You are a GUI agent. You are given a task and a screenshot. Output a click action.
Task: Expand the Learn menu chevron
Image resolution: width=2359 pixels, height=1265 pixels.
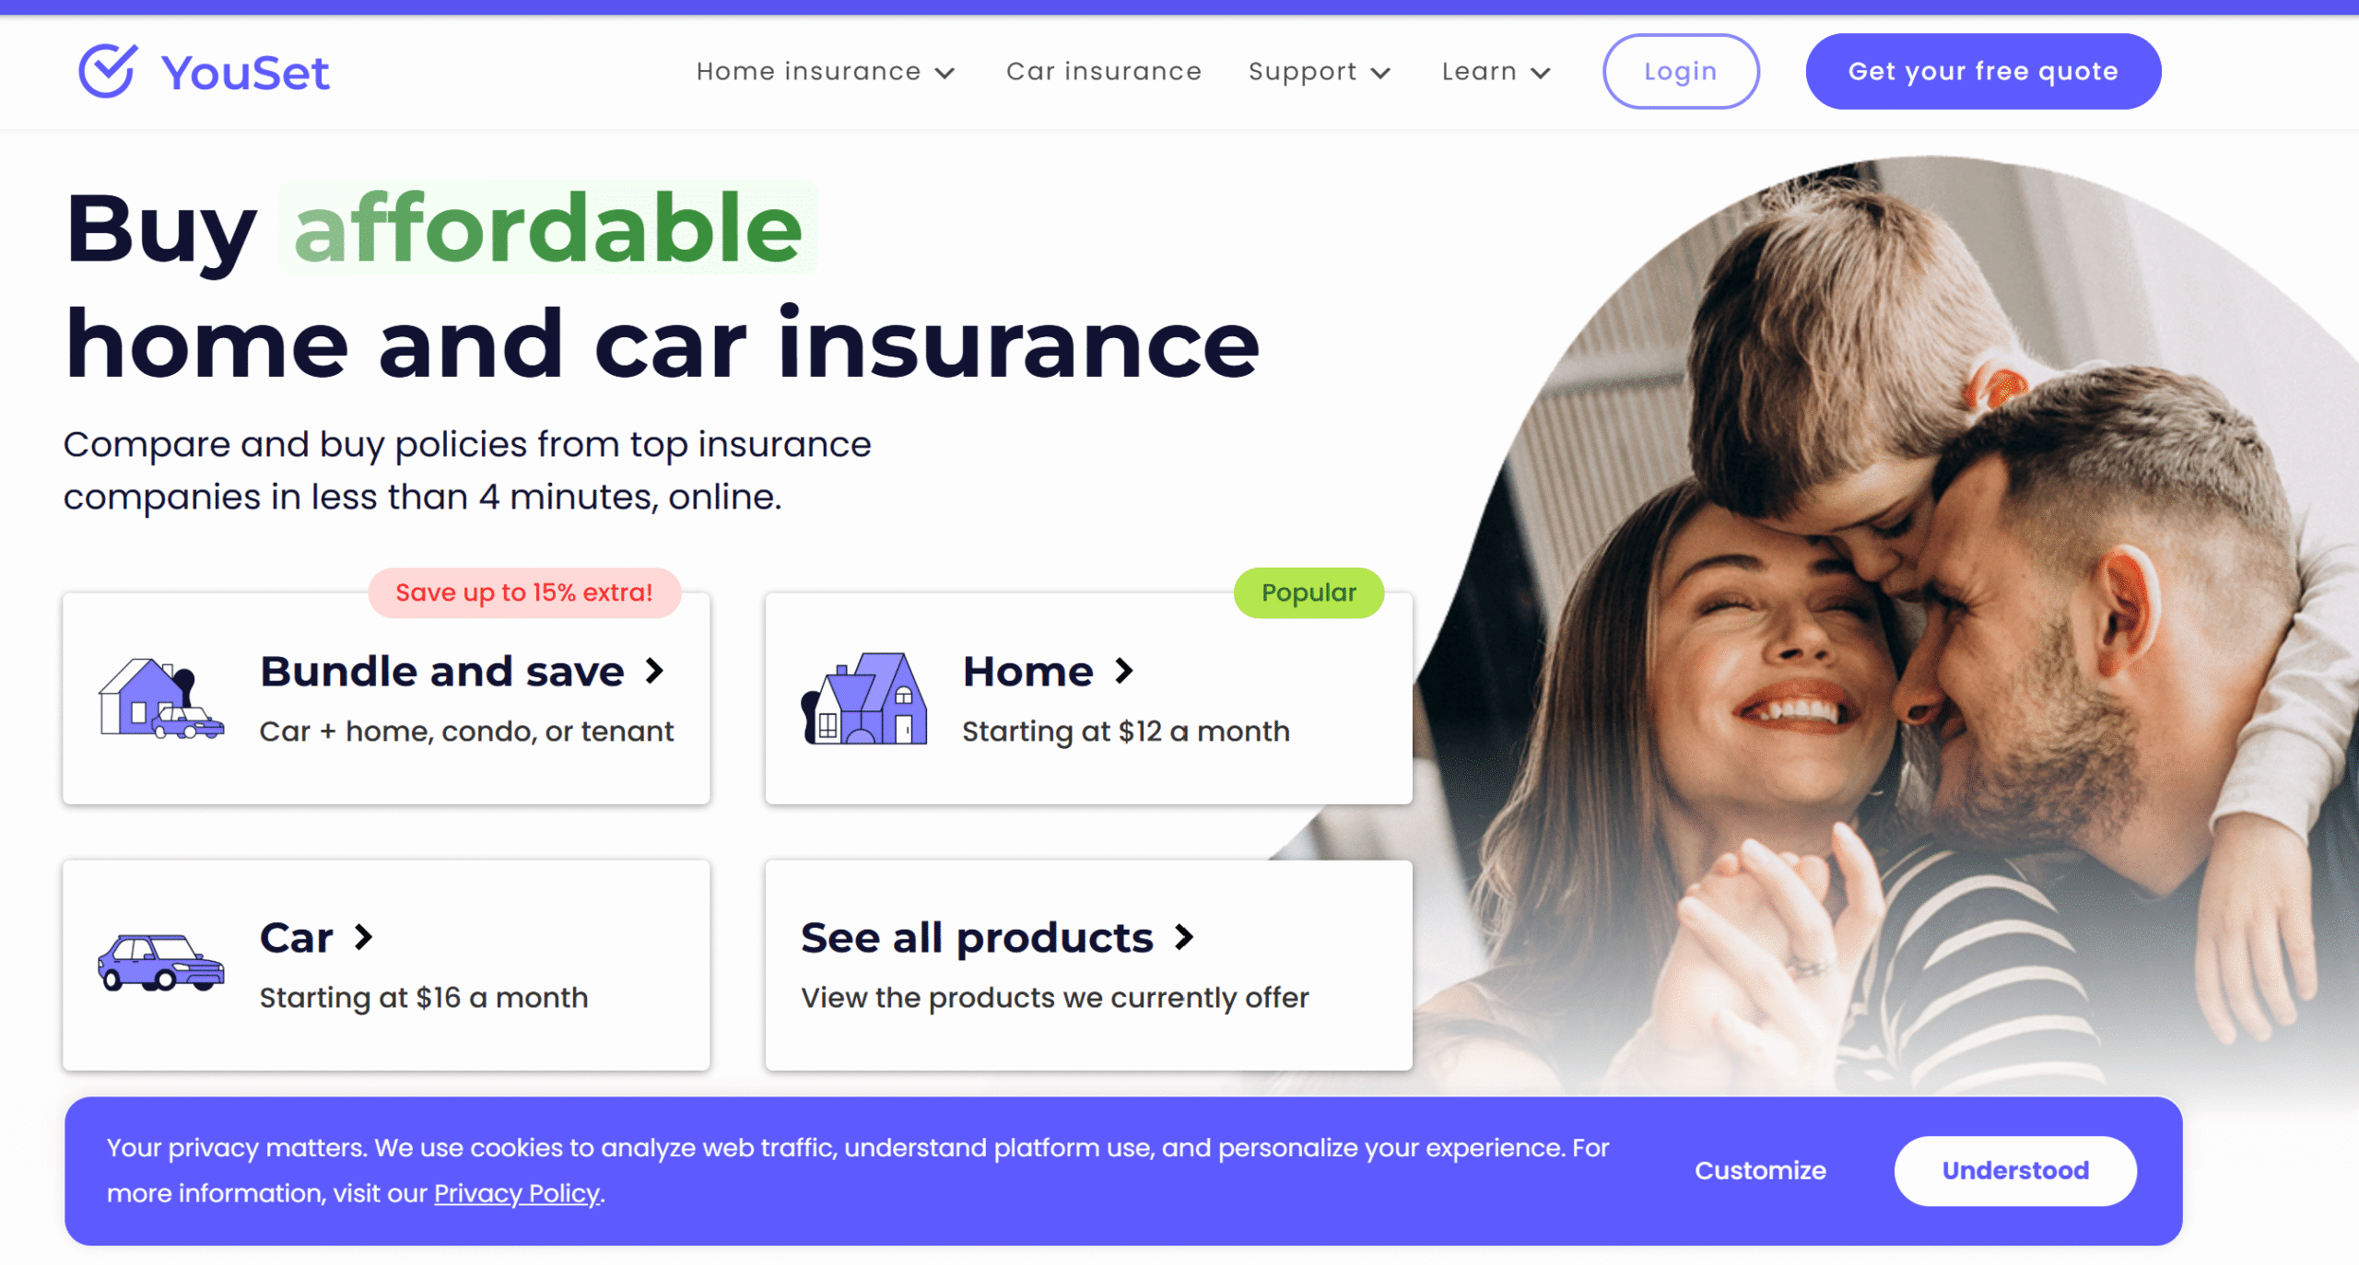click(1541, 73)
